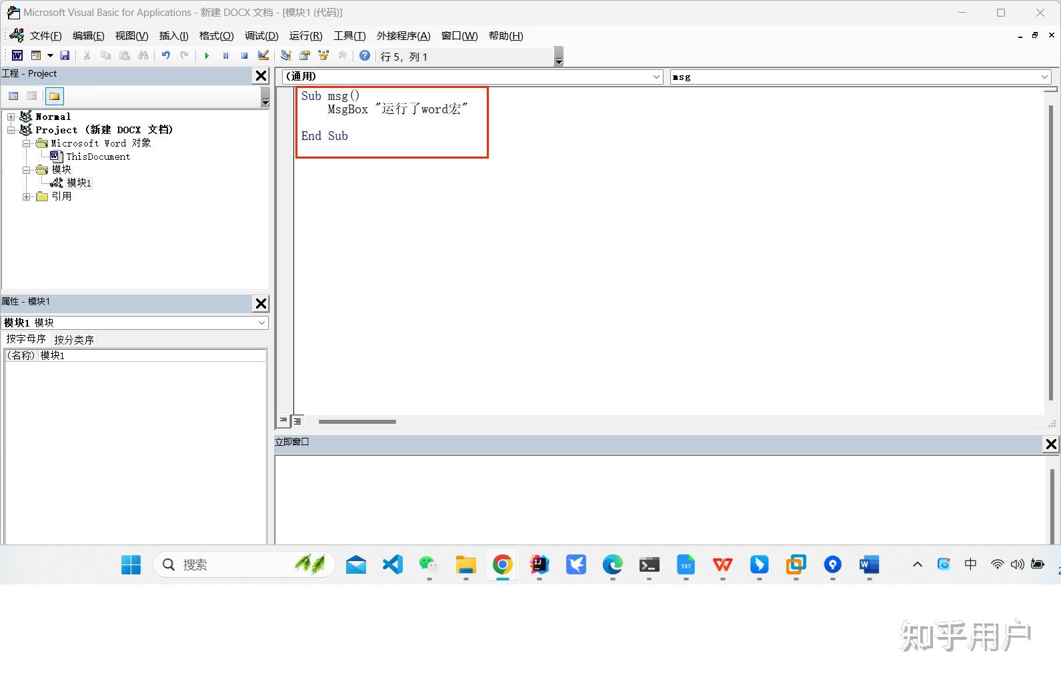The height and width of the screenshot is (673, 1061).
Task: Toggle Folders view in Project panel
Action: (55, 96)
